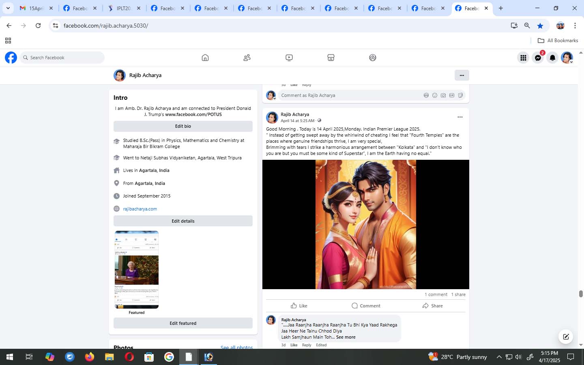Click the install app icon in address bar
Viewport: 584px width, 365px height.
pos(514,26)
